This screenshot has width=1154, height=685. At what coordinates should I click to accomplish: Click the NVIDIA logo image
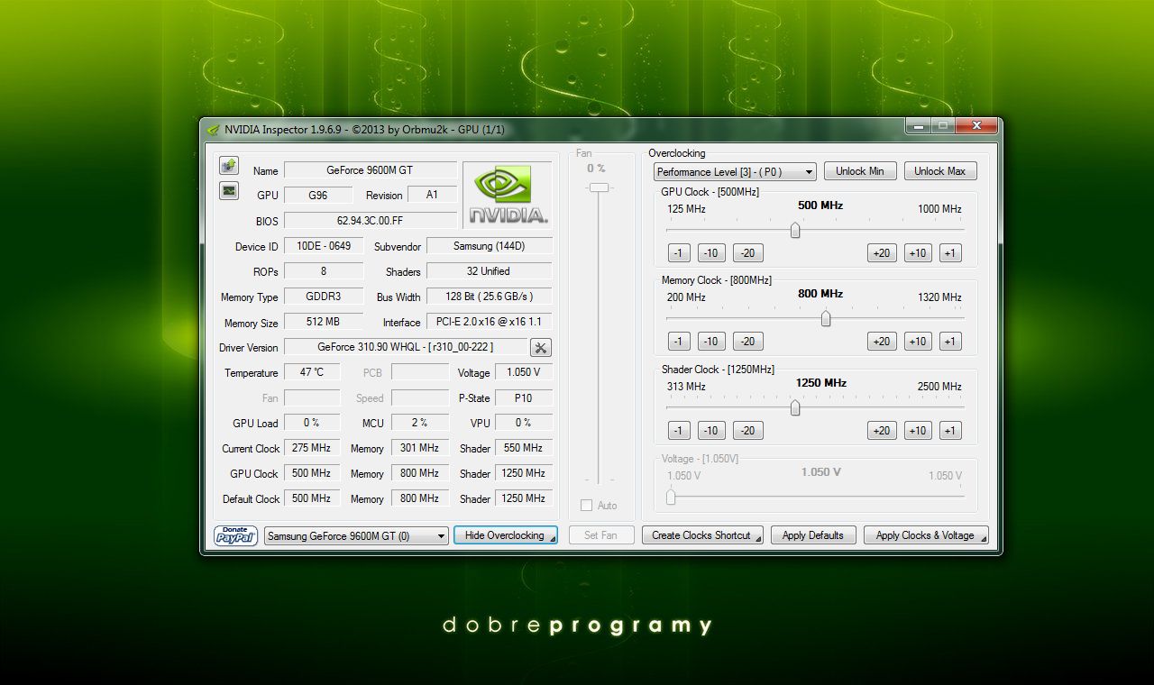coord(507,195)
